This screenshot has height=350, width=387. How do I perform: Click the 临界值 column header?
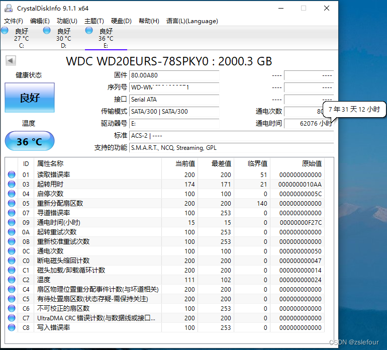(257, 163)
